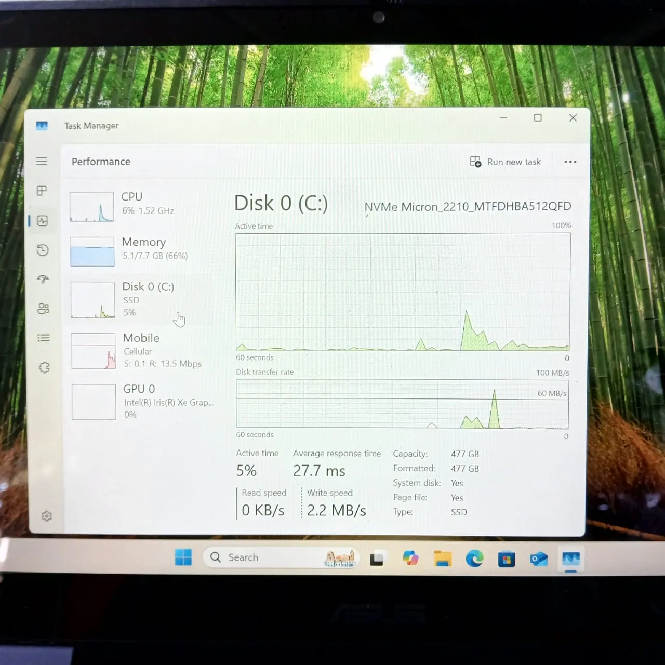Open the Windows Start menu
This screenshot has height=665, width=665.
183,557
